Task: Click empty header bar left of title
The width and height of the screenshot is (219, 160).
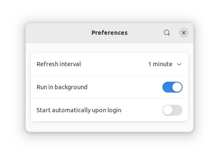Action: pyautogui.click(x=59, y=33)
